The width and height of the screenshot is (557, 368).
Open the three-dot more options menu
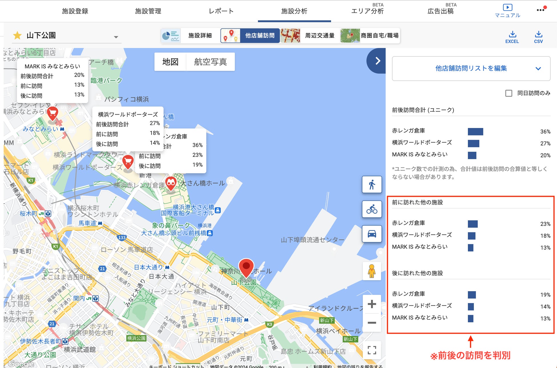click(x=540, y=10)
